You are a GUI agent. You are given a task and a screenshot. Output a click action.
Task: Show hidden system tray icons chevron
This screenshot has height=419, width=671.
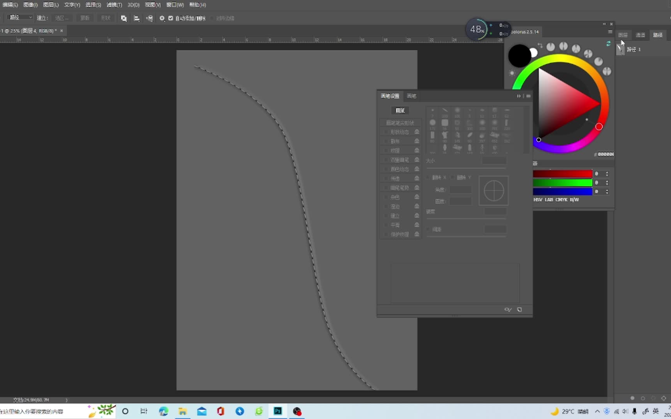click(x=597, y=411)
